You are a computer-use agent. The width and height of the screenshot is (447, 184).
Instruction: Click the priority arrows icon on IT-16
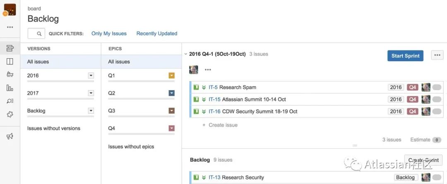(204, 111)
